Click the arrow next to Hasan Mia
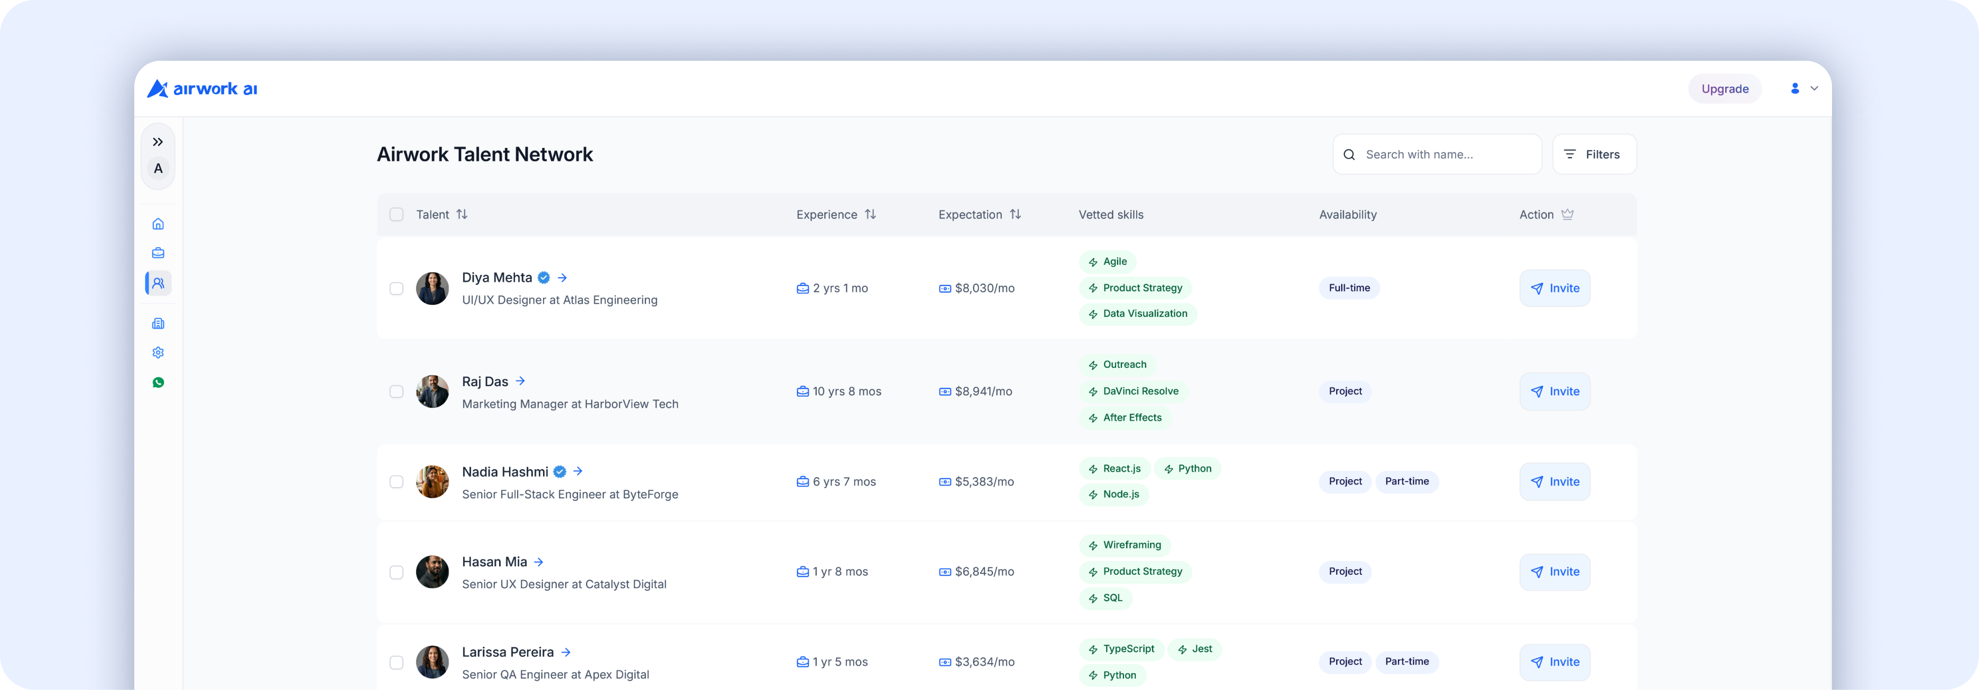The image size is (1979, 690). click(x=539, y=563)
